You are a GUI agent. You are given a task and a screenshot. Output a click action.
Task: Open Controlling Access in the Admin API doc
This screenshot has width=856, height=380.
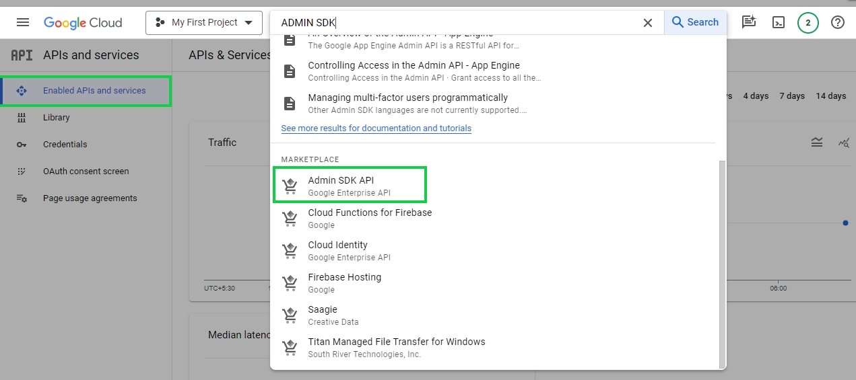click(x=414, y=71)
